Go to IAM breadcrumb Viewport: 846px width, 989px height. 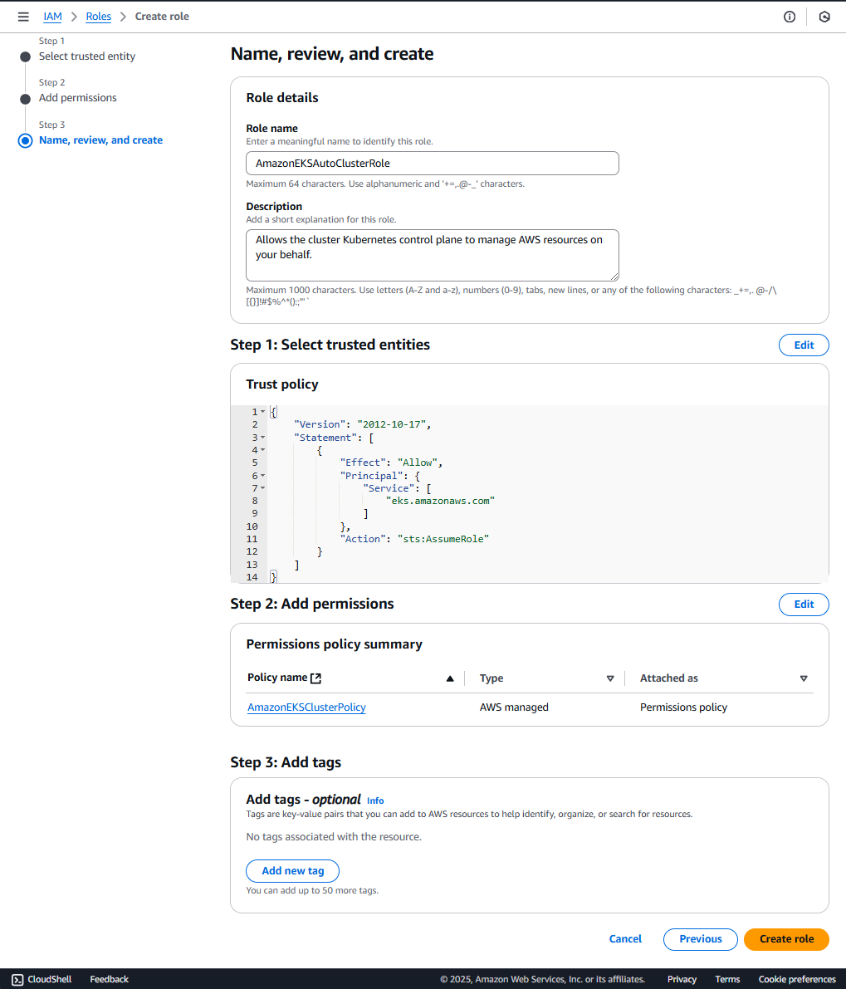[52, 17]
